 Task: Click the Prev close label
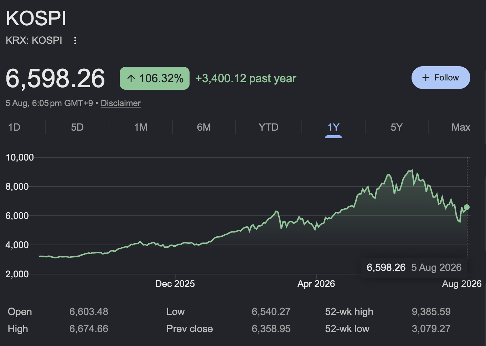pyautogui.click(x=190, y=329)
